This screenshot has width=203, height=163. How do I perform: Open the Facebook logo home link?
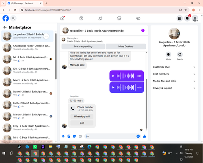6,18
